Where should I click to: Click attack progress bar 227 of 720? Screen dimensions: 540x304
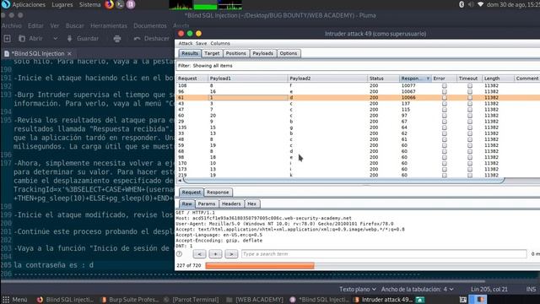coord(372,265)
